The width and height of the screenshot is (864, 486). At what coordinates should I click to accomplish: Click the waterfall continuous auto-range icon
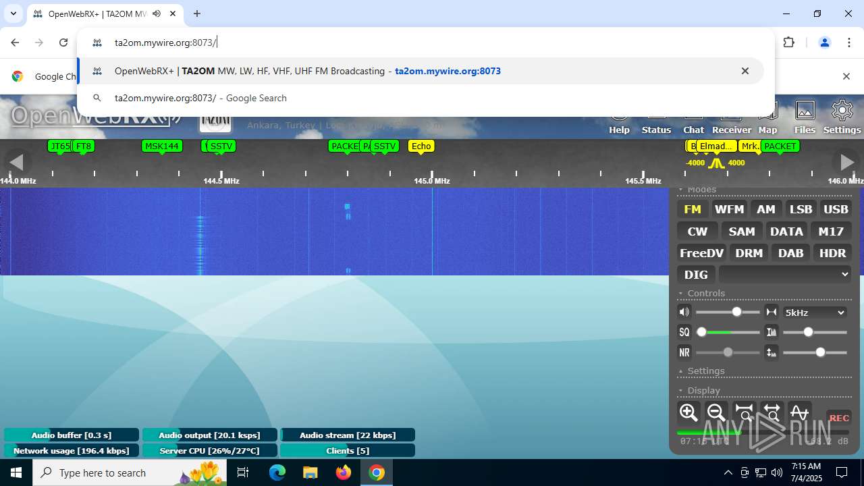[x=771, y=352]
